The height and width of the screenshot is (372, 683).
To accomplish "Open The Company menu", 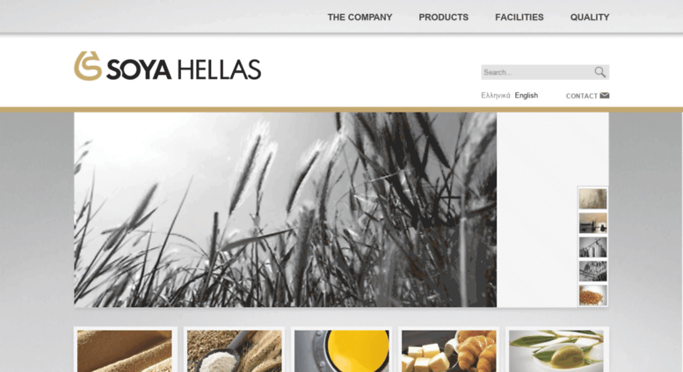I will [x=360, y=17].
